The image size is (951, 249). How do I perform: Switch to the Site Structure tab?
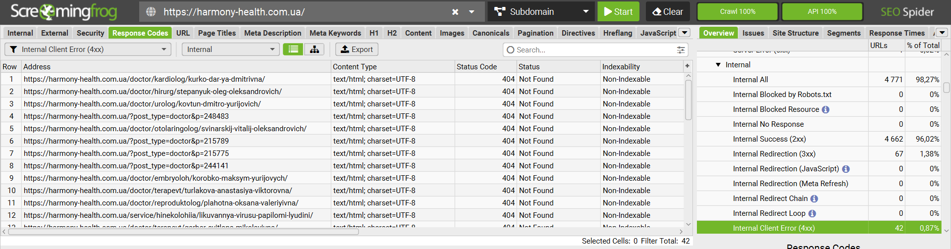[x=795, y=33]
